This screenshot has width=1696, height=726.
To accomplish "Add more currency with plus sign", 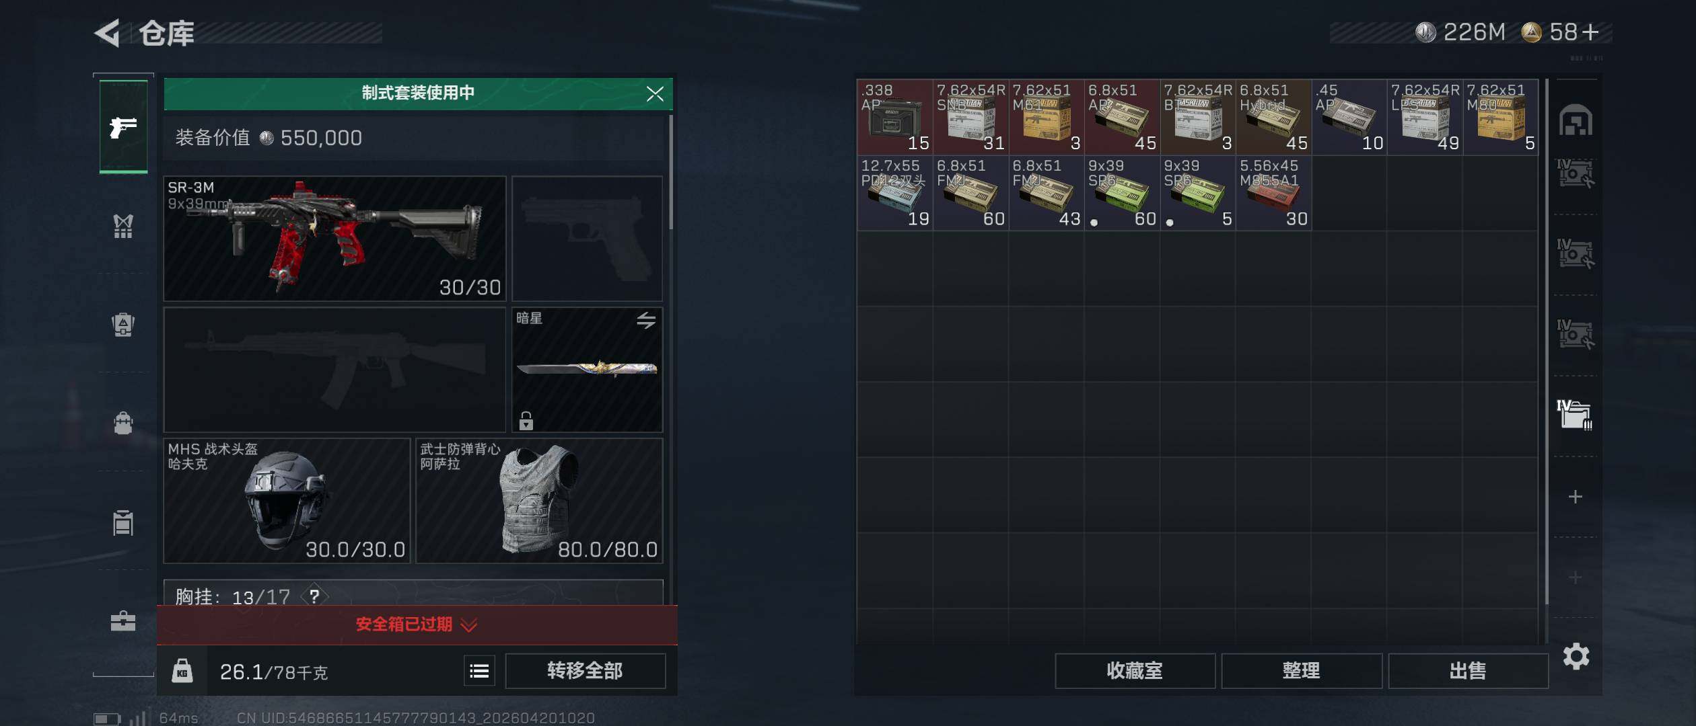I will (1590, 32).
